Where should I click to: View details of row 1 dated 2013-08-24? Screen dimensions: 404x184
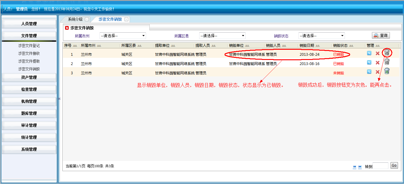tap(369, 53)
